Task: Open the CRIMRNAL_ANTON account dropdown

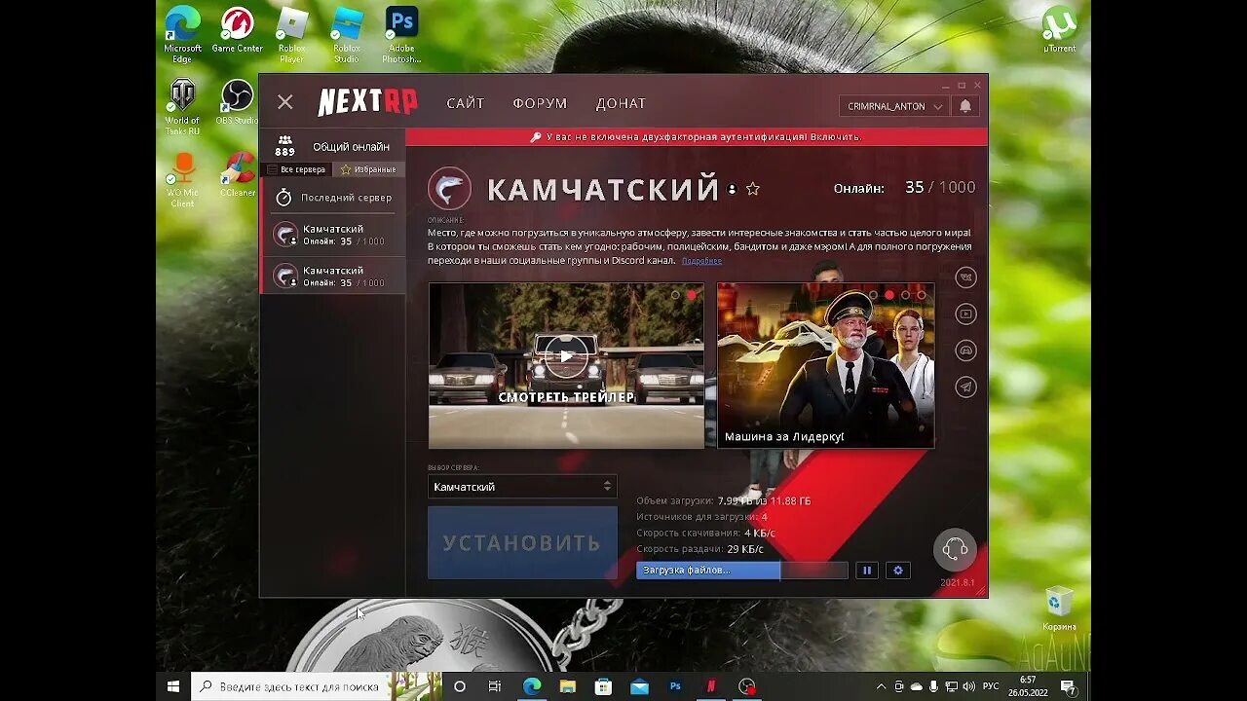Action: (893, 106)
